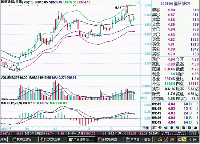The width and height of the screenshot is (200, 144).
Task: Switch to 广发证券至 taskbar window
Action: (x=81, y=139)
